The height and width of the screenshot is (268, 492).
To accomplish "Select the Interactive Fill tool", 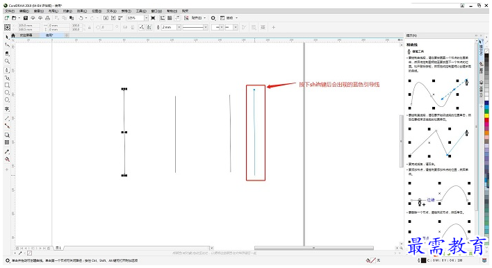I will coord(7,160).
